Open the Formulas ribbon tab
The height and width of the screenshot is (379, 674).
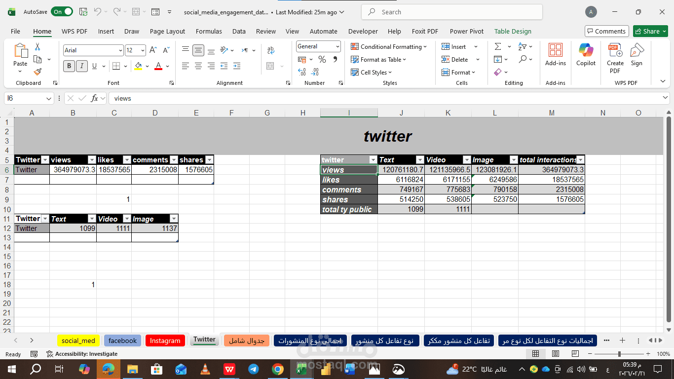[x=209, y=31]
